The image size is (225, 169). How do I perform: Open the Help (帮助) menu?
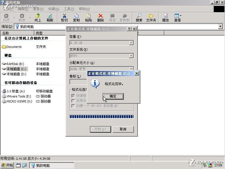pyautogui.click(x=84, y=9)
